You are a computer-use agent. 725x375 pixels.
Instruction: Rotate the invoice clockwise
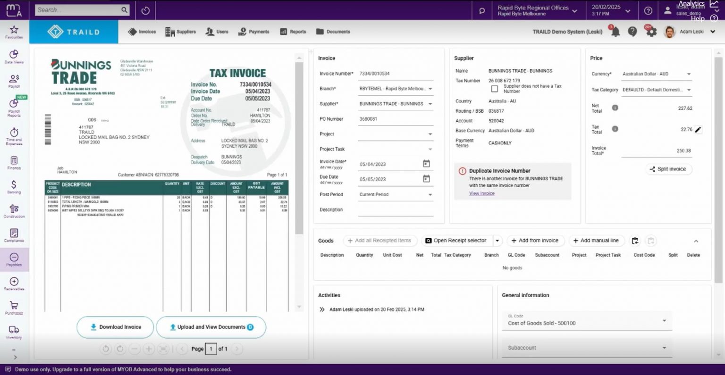click(120, 349)
